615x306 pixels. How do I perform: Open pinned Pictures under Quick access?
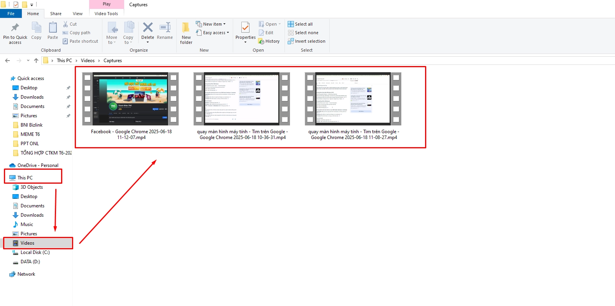(25, 116)
